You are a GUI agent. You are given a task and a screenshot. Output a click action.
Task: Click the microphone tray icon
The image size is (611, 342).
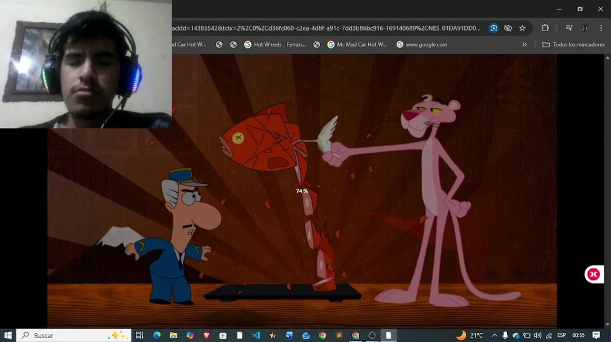(505, 335)
